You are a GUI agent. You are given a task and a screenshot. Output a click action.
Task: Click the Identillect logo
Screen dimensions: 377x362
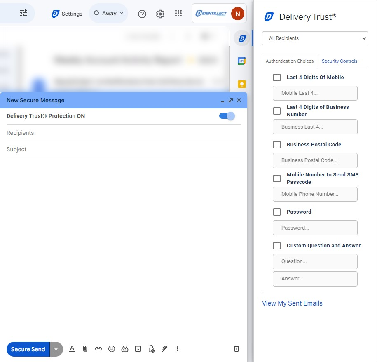click(211, 14)
